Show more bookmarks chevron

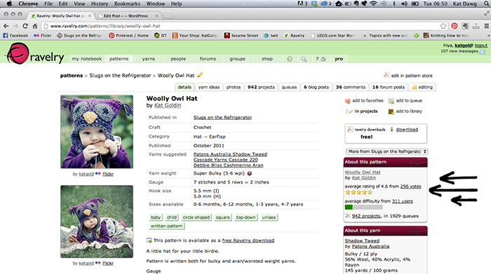click(x=488, y=35)
